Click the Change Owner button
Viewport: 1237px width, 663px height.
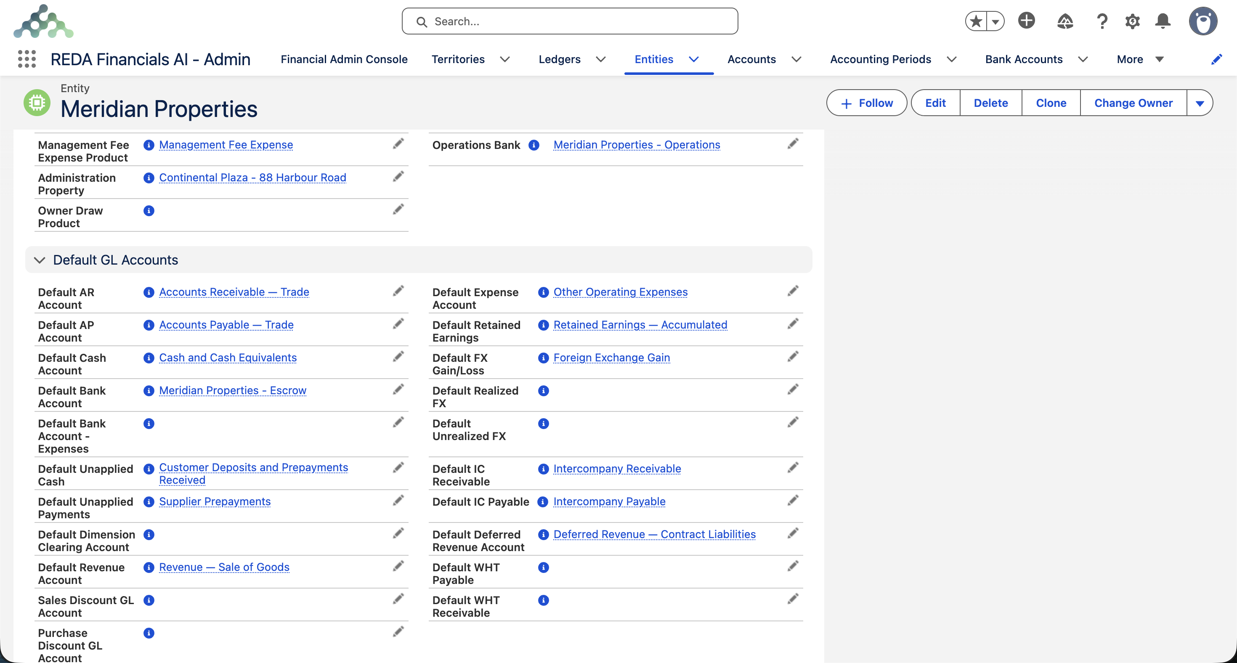[1133, 103]
